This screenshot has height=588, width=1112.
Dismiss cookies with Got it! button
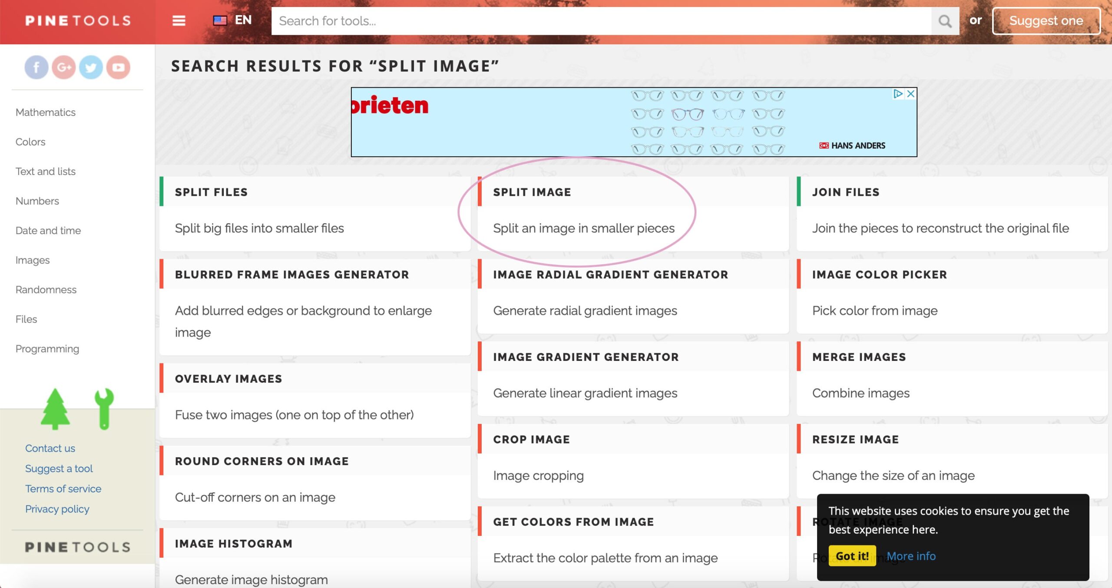[x=852, y=556]
